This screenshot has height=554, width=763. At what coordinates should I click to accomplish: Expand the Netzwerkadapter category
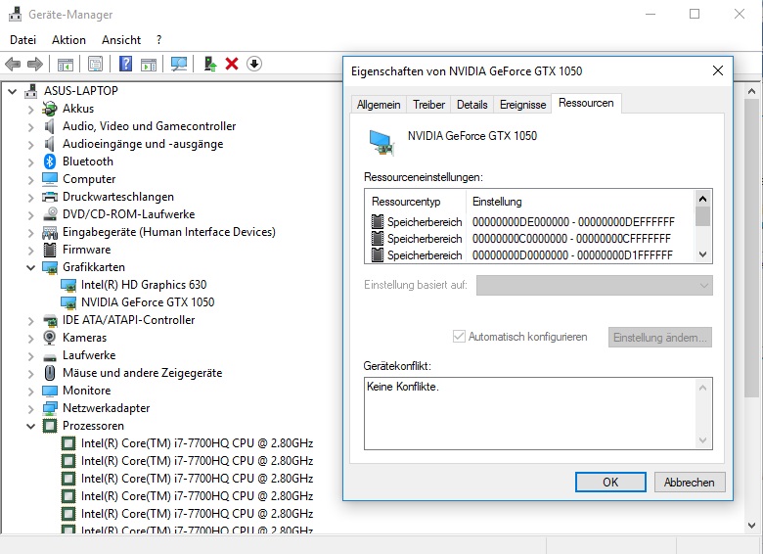(30, 408)
